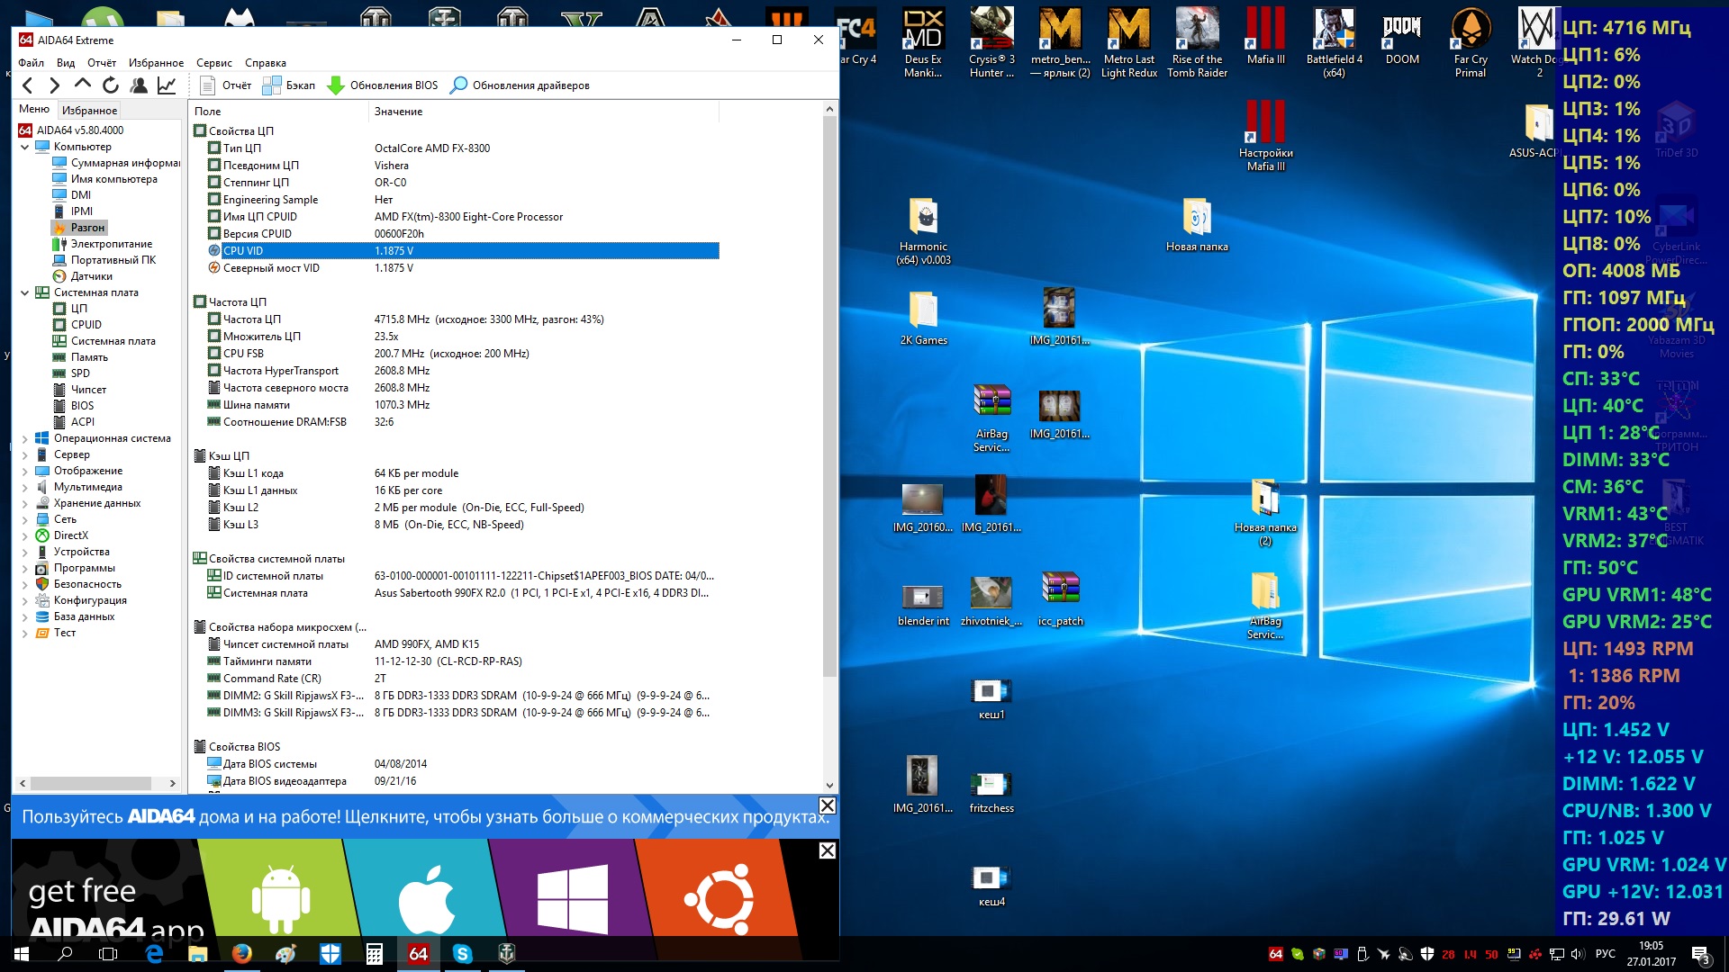The width and height of the screenshot is (1729, 972).
Task: Collapse the Системная плата tree node
Action: point(24,292)
